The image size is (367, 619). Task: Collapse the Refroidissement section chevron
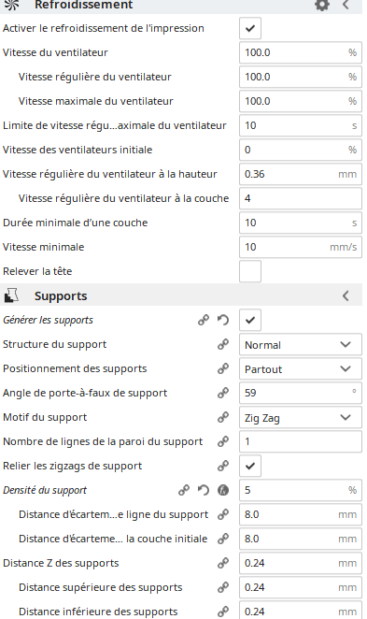click(x=346, y=5)
